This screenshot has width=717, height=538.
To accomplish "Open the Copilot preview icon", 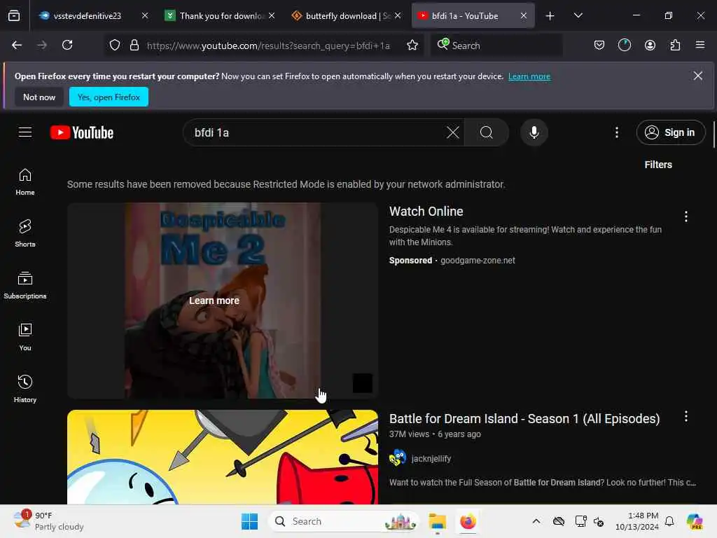I will [695, 521].
